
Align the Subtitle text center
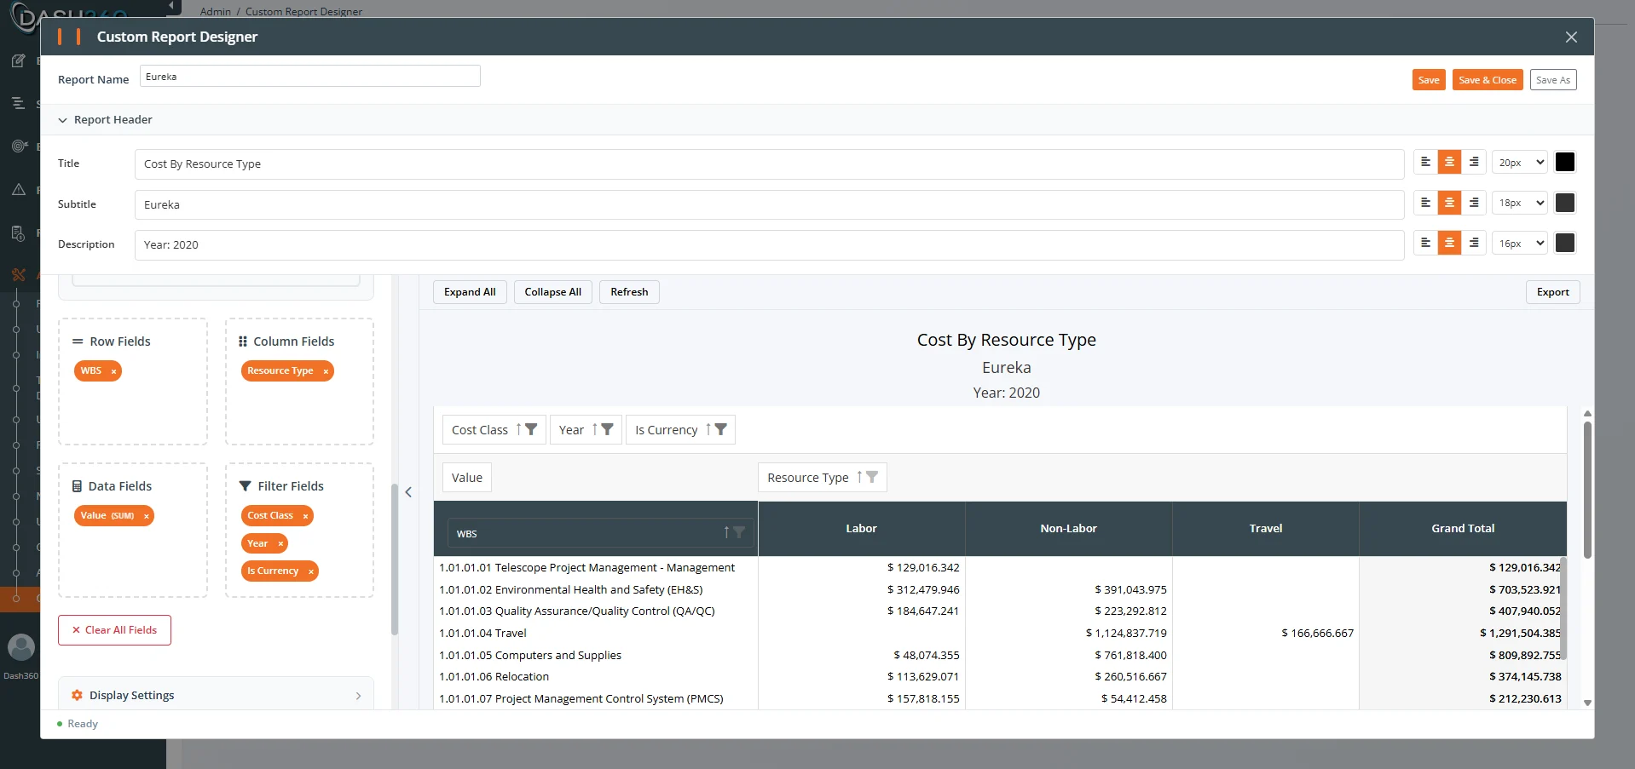[1449, 203]
